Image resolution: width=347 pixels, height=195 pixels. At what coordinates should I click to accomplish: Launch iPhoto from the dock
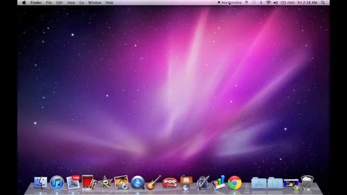pyautogui.click(x=121, y=183)
